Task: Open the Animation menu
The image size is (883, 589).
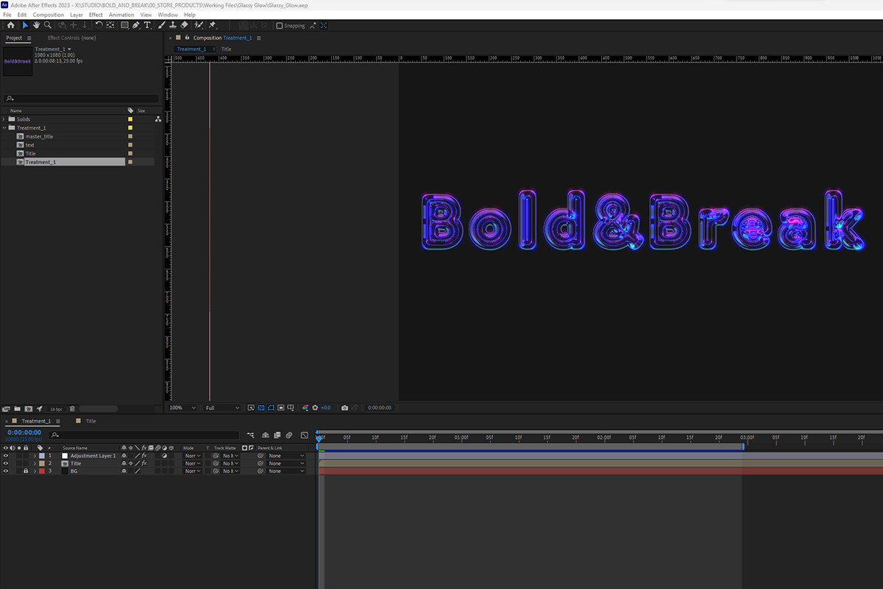Action: pyautogui.click(x=121, y=15)
